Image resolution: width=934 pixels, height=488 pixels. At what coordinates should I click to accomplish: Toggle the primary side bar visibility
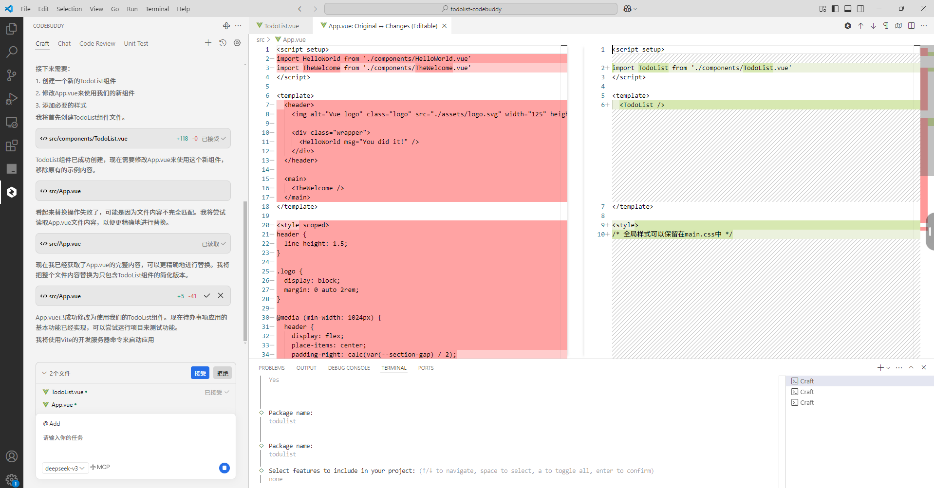[x=835, y=9]
